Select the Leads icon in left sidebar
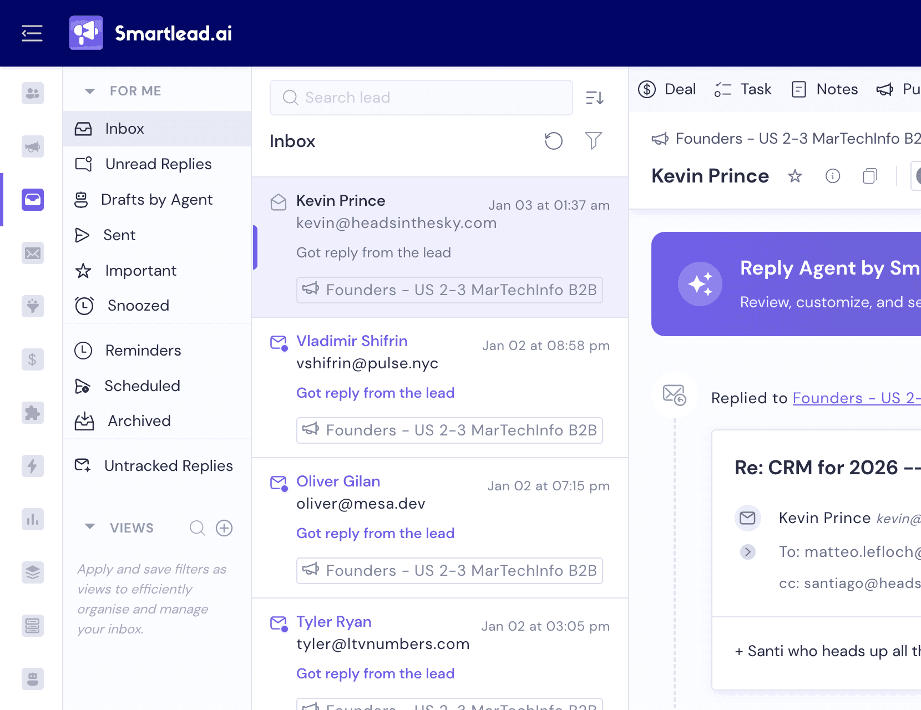The height and width of the screenshot is (710, 921). [x=32, y=93]
